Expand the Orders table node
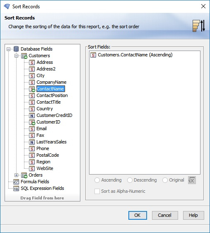Viewport: 210px width, 233px height. tap(16, 175)
